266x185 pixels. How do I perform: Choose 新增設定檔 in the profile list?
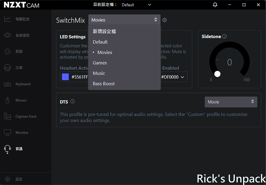coord(125,31)
